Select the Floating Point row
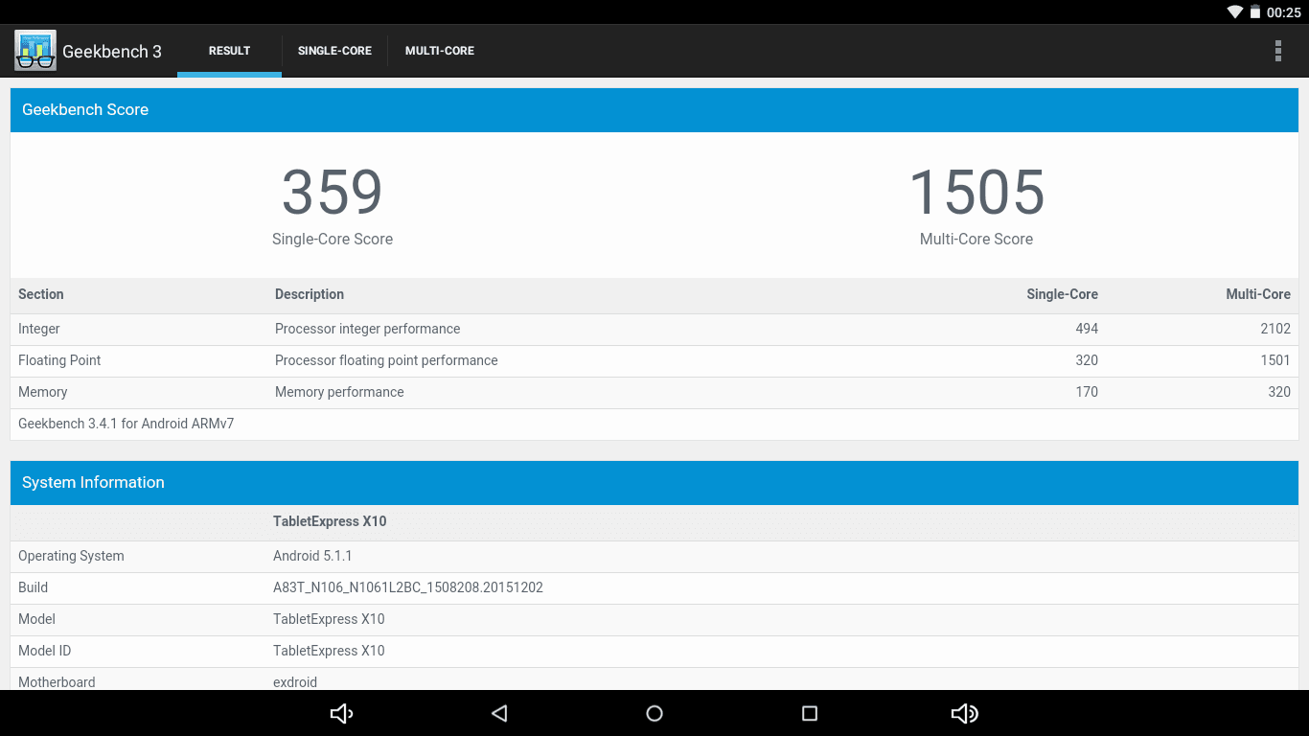 [x=654, y=360]
